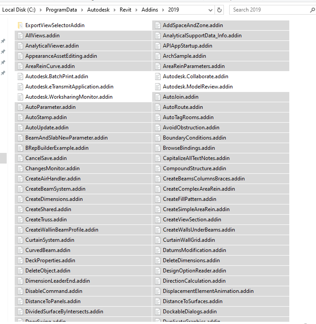Image resolution: width=316 pixels, height=324 pixels.
Task: Click the CancelSave.addin file icon
Action: tap(20, 158)
